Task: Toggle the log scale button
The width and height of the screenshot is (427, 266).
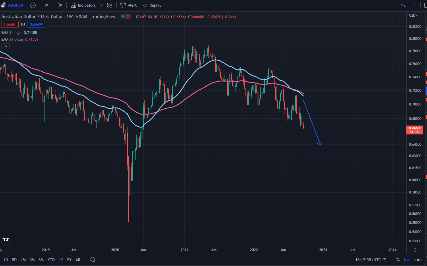Action: [407, 260]
